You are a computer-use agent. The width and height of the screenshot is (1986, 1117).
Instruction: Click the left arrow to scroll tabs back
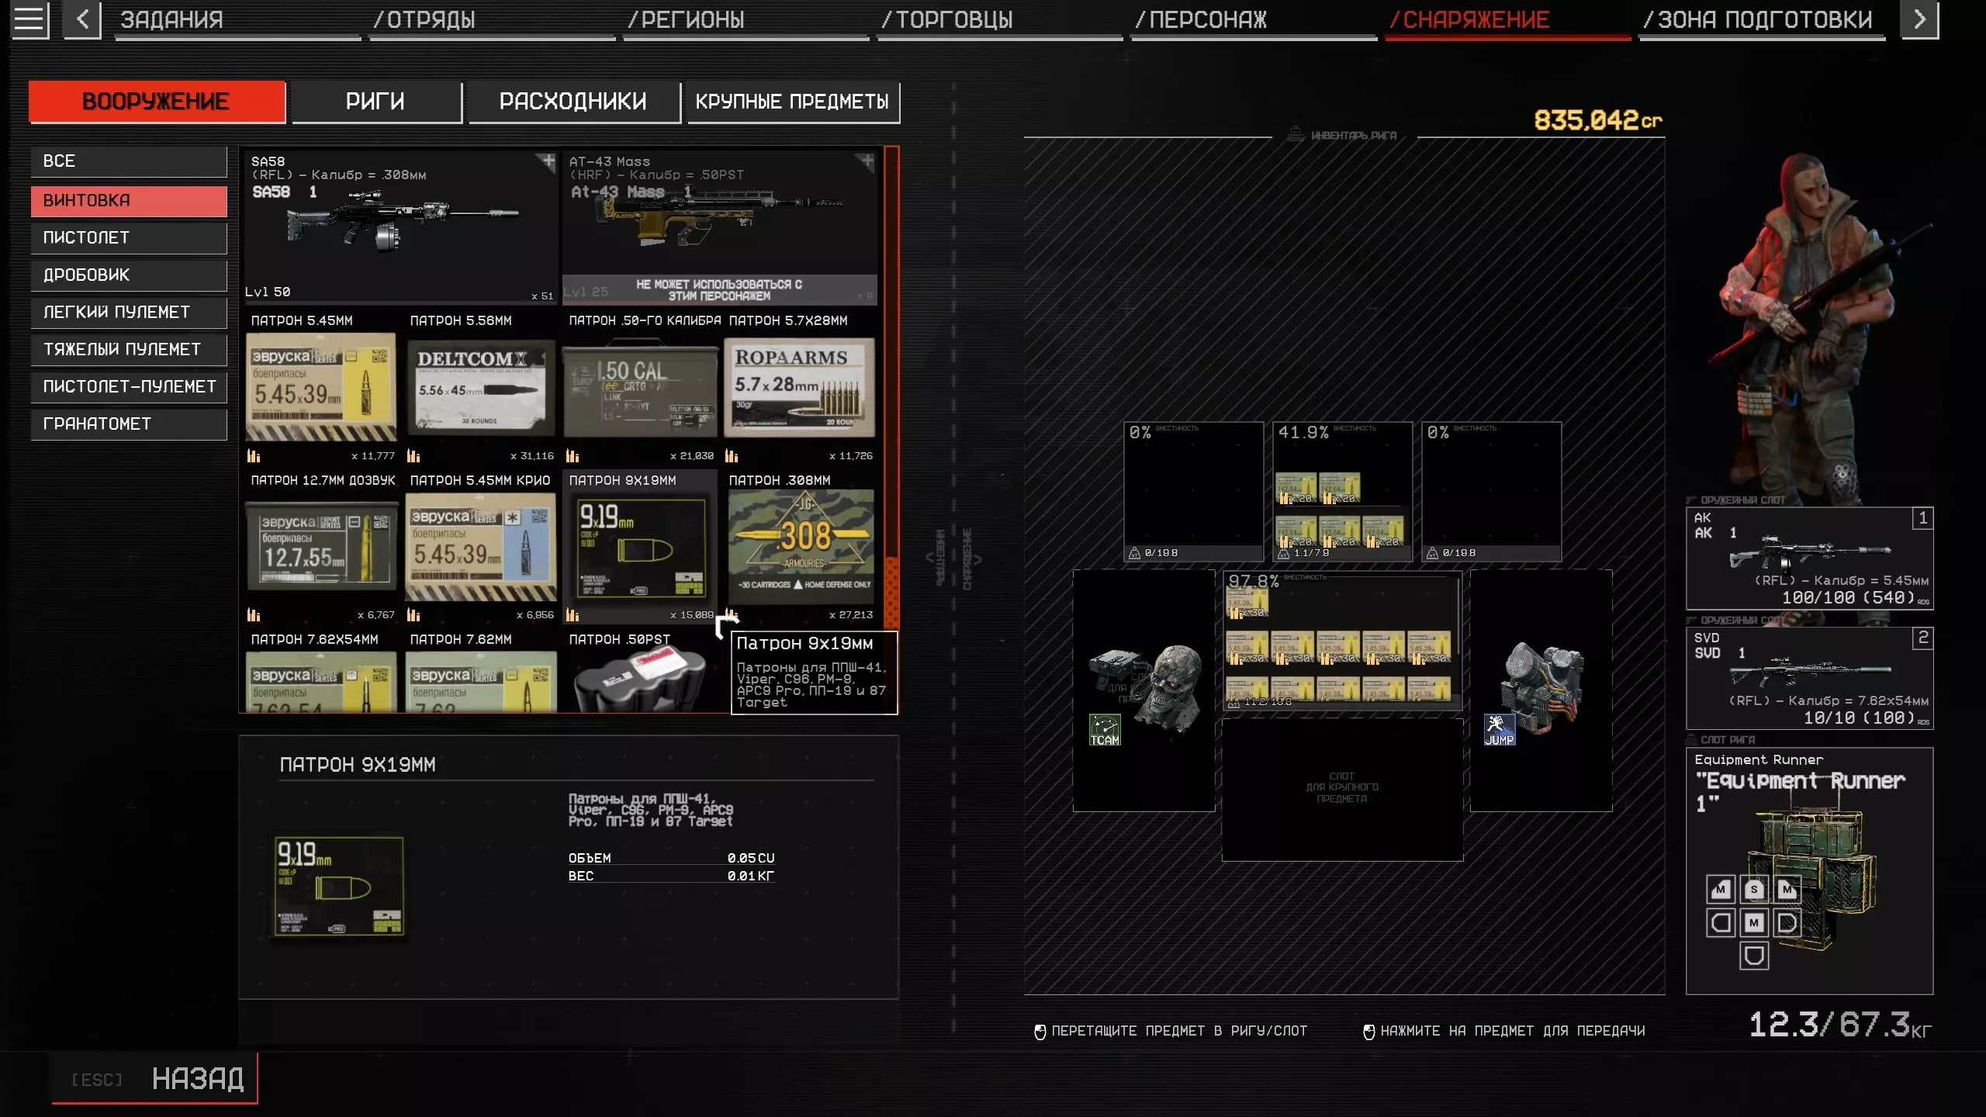click(82, 19)
